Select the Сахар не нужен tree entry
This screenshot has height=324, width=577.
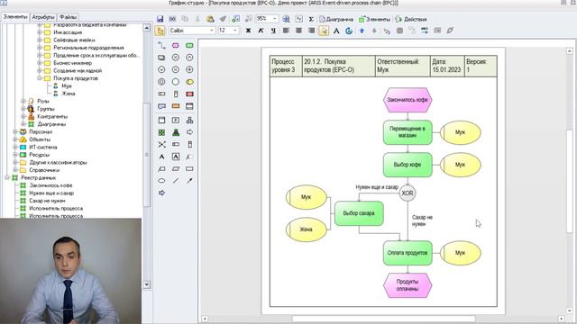pyautogui.click(x=47, y=201)
